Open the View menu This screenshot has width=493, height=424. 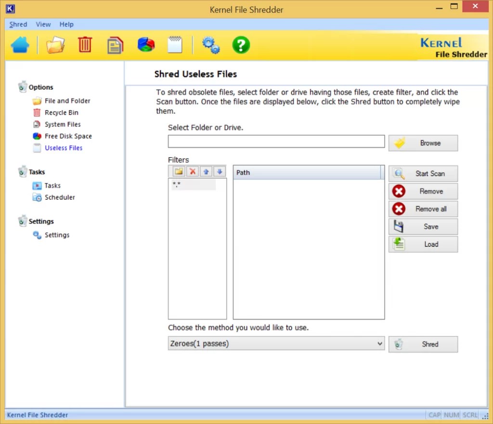pyautogui.click(x=43, y=24)
